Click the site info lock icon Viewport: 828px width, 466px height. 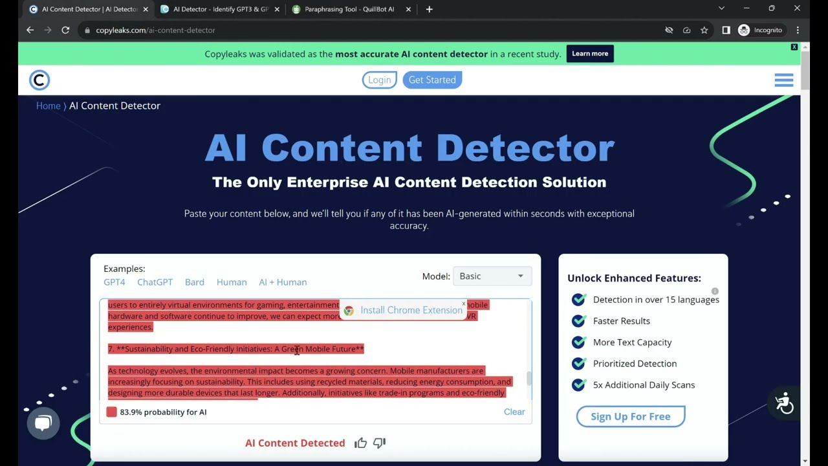coord(87,30)
